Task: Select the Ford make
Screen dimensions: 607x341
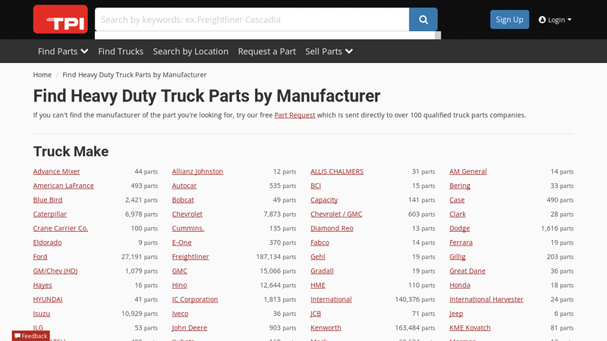Action: click(40, 257)
